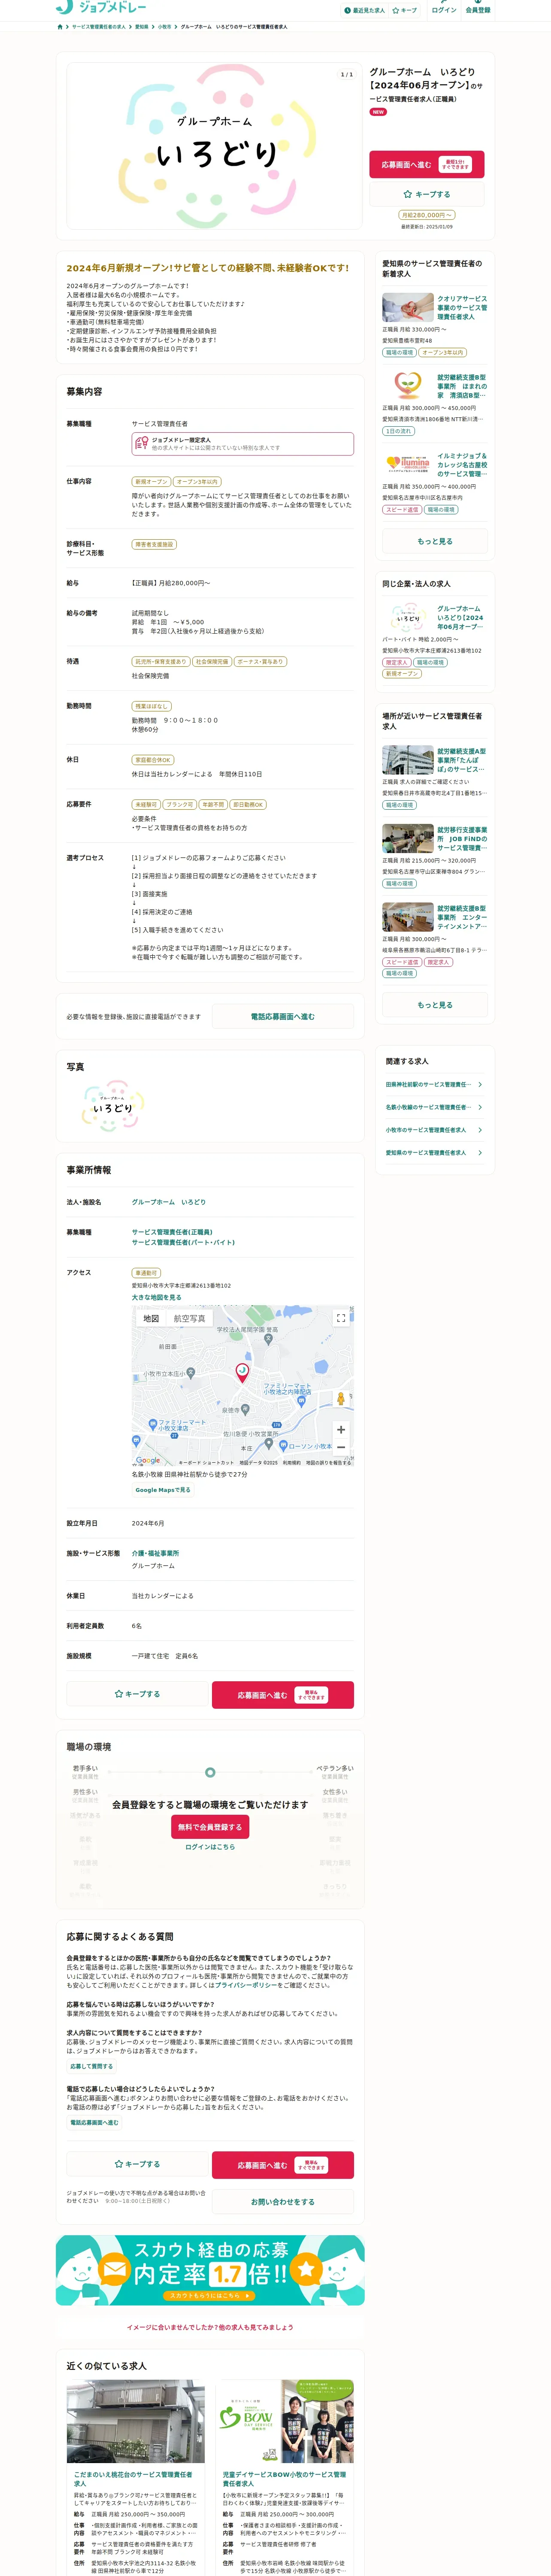Click キープする below the 事業所情報 table
The height and width of the screenshot is (2576, 551).
point(137,1694)
